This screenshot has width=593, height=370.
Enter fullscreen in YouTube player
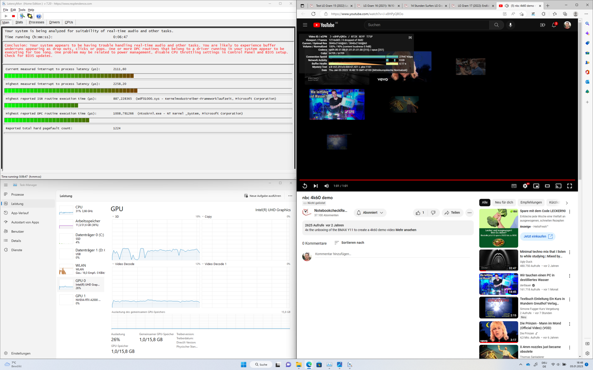click(570, 186)
